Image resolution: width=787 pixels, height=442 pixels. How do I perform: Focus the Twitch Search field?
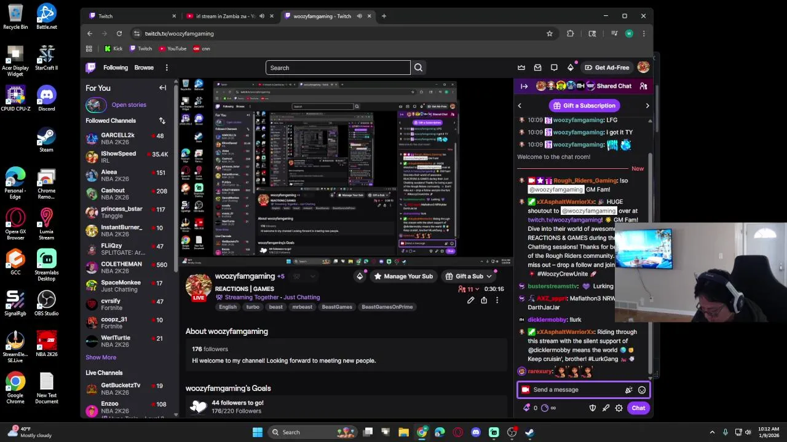tap(338, 68)
